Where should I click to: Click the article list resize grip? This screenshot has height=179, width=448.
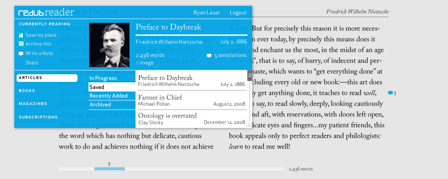click(x=248, y=125)
